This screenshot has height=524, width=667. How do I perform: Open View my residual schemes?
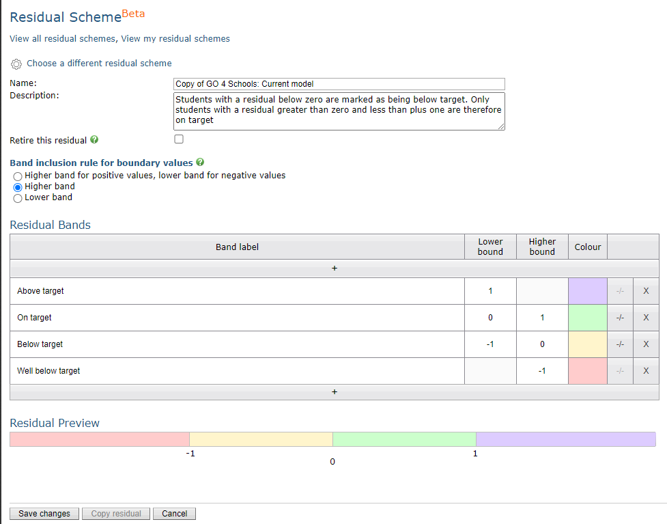click(175, 39)
